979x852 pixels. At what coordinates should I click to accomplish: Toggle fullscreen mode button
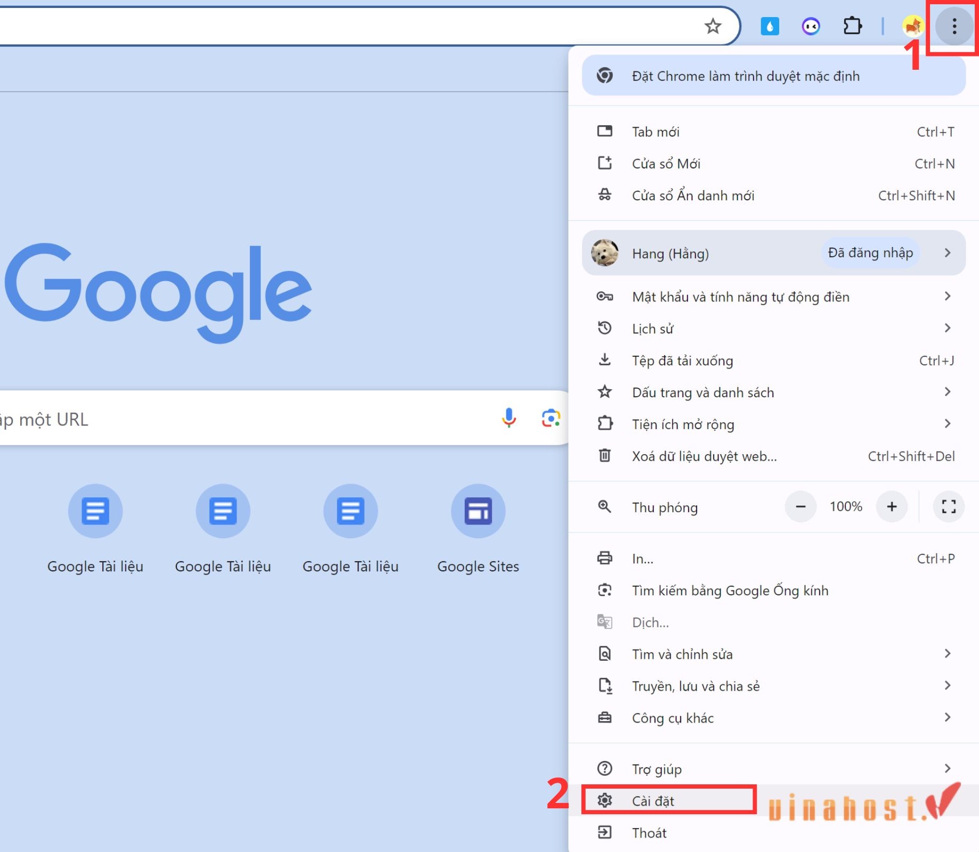point(949,506)
